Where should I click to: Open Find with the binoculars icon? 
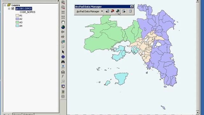[63, 62]
